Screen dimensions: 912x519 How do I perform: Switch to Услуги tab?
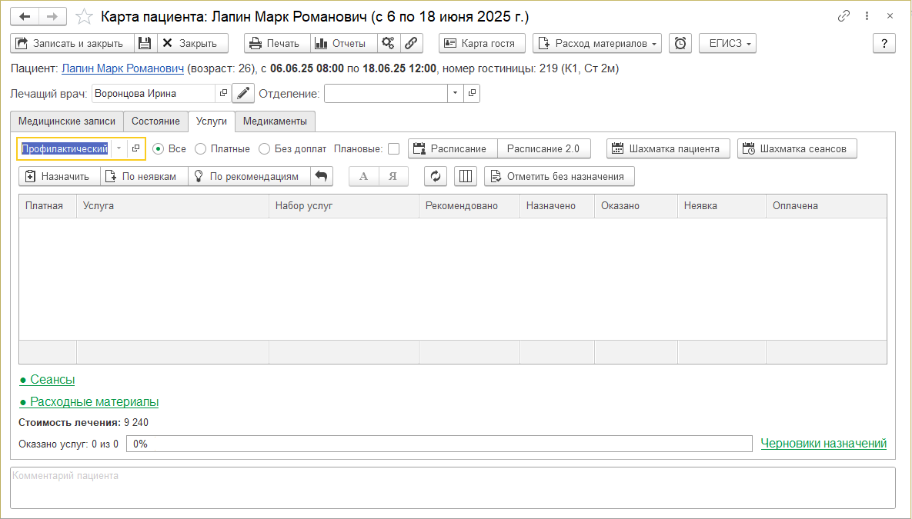coord(211,121)
